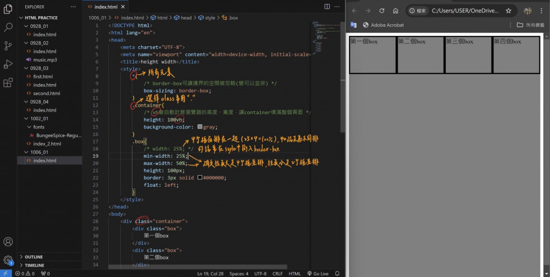Open the Source Control panel

click(x=8, y=45)
